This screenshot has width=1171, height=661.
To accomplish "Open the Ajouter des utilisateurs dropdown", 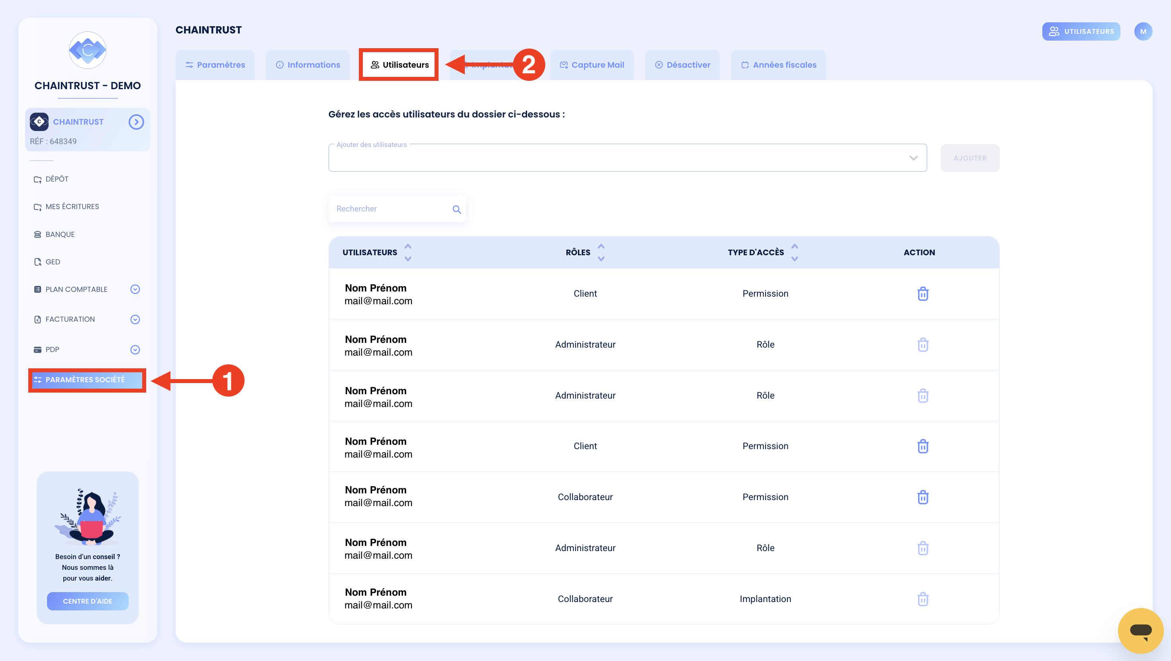I will [627, 158].
